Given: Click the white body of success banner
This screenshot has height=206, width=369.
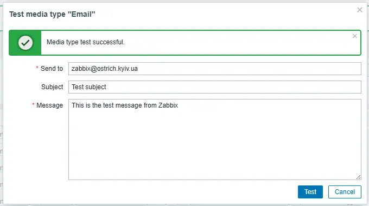Looking at the screenshot, I should 200,43.
